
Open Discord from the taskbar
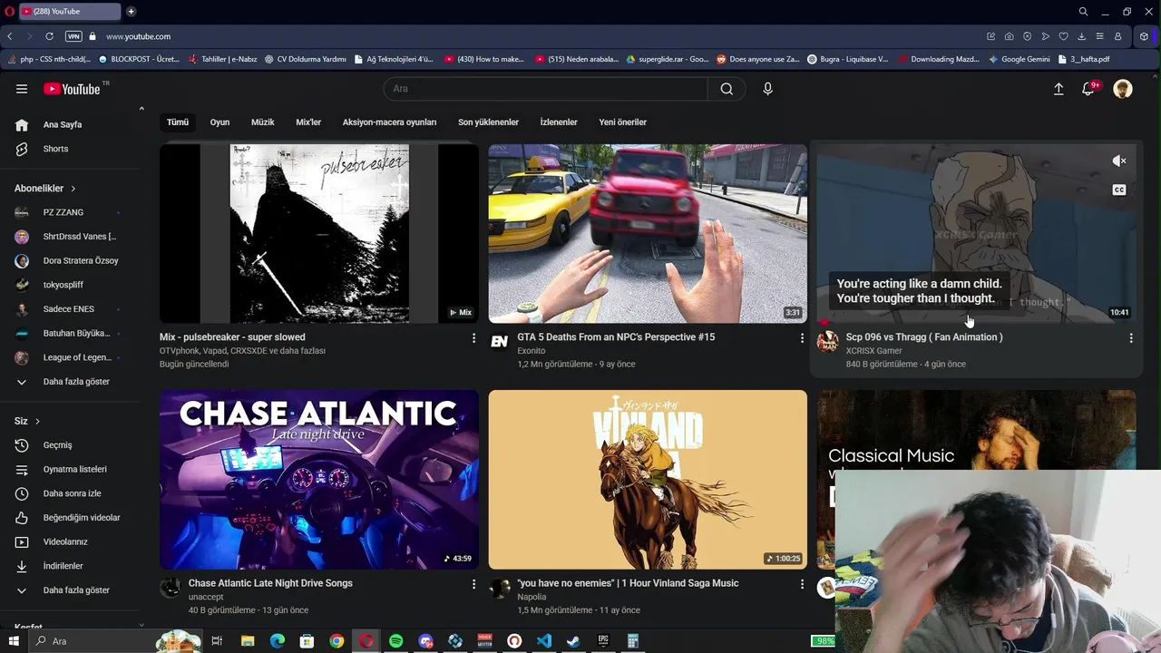click(425, 641)
